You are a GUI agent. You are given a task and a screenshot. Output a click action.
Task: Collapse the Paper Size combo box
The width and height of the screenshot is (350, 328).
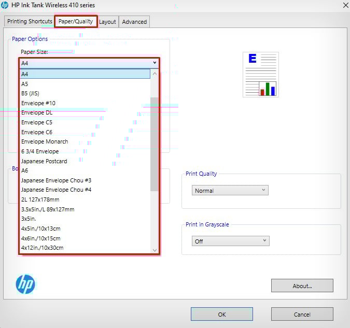89,63
